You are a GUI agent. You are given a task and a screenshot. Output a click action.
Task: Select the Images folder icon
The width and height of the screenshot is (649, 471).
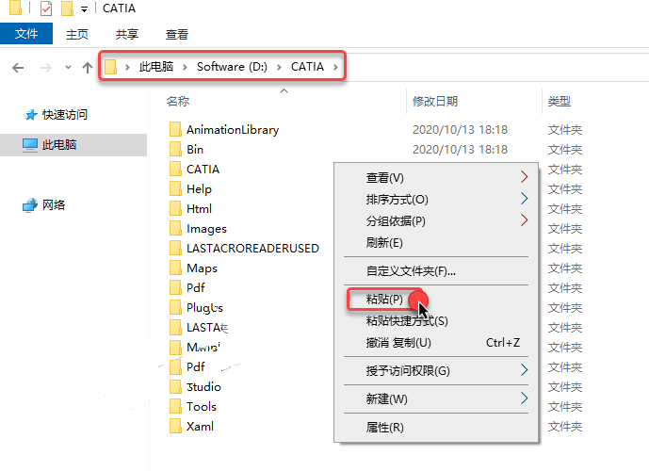click(175, 229)
